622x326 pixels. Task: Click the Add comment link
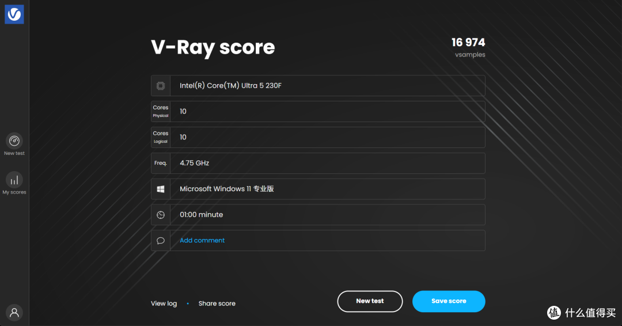(x=202, y=240)
